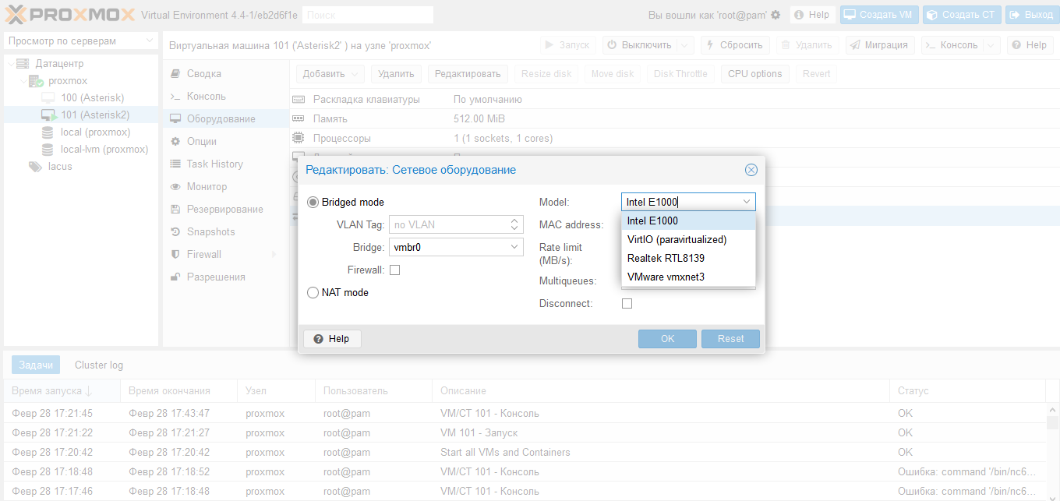Click the VLAN Tag spinner arrows
1060x501 pixels.
[514, 224]
